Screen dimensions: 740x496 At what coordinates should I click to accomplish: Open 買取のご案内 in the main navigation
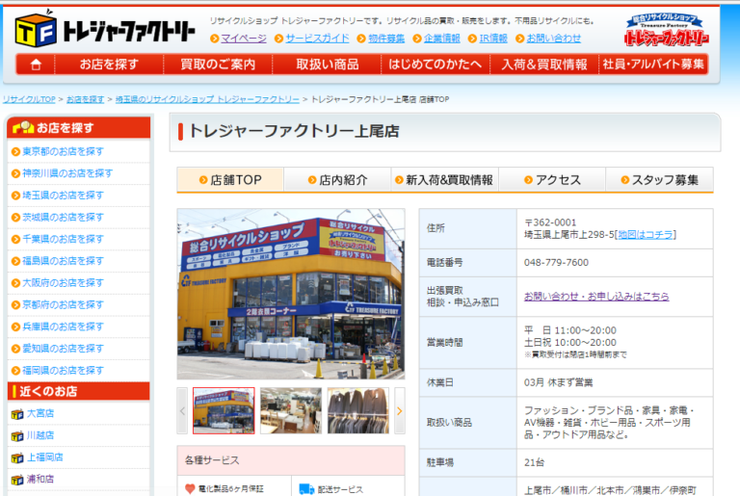point(218,65)
